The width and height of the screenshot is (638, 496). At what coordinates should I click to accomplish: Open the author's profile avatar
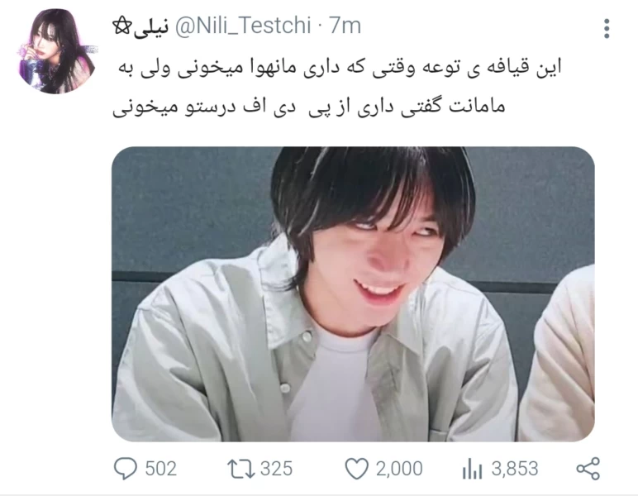coord(56,51)
